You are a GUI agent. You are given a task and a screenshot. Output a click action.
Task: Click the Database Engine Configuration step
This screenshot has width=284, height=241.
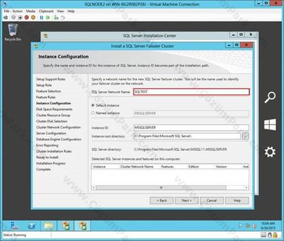click(x=58, y=139)
